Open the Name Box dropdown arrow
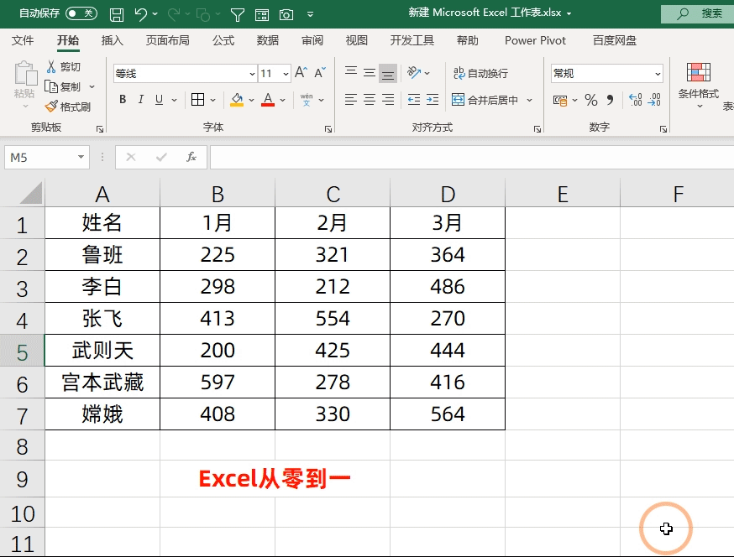734x557 pixels. [81, 157]
